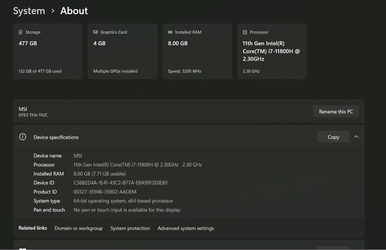Open Domain or workgroup link
This screenshot has width=386, height=250.
pyautogui.click(x=79, y=228)
